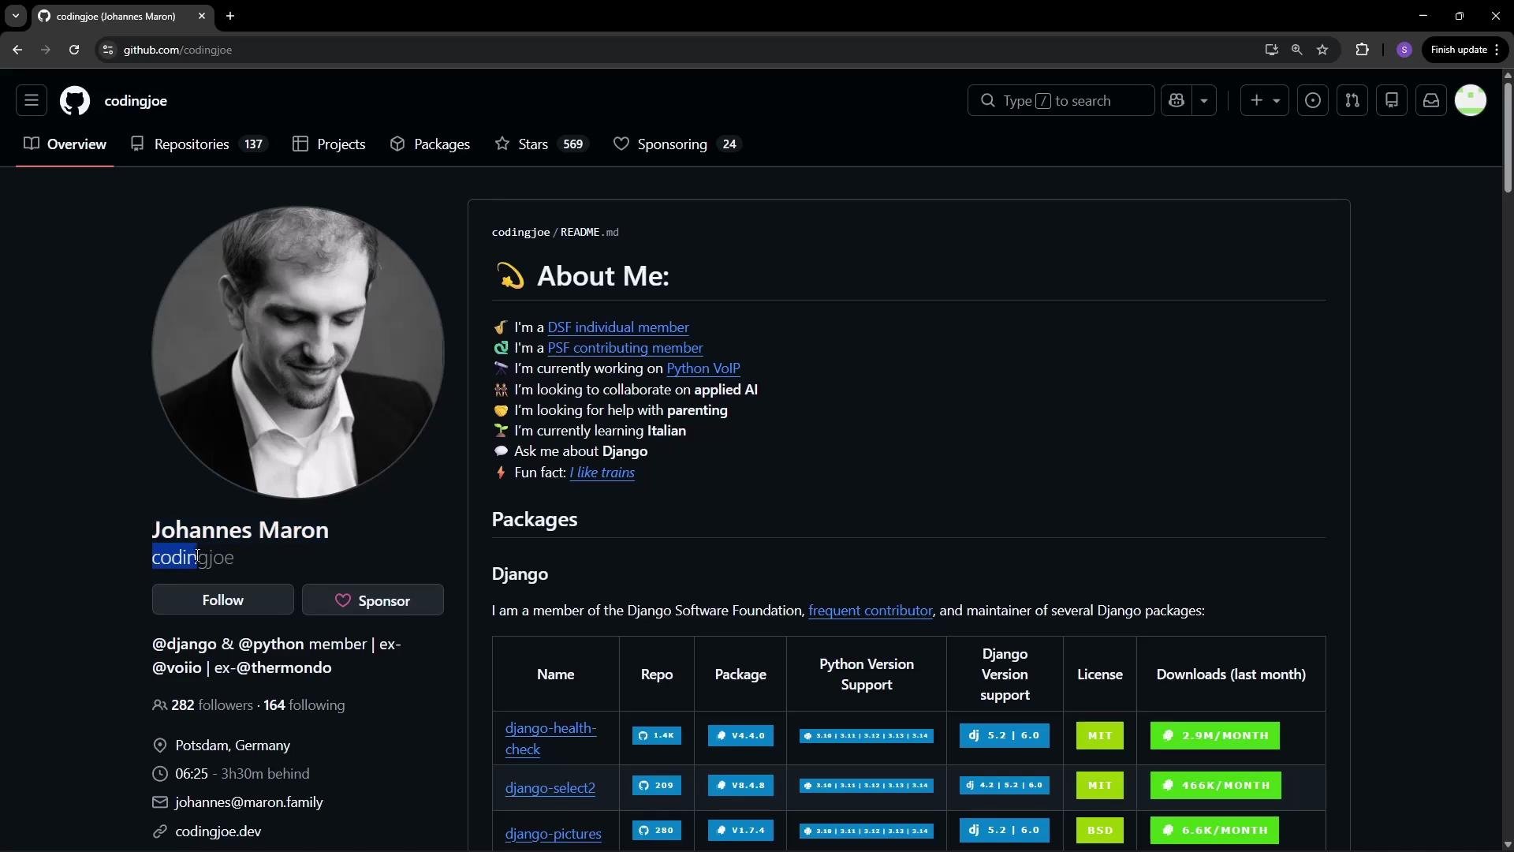Click the browser back arrow
The image size is (1514, 852).
pos(17,50)
